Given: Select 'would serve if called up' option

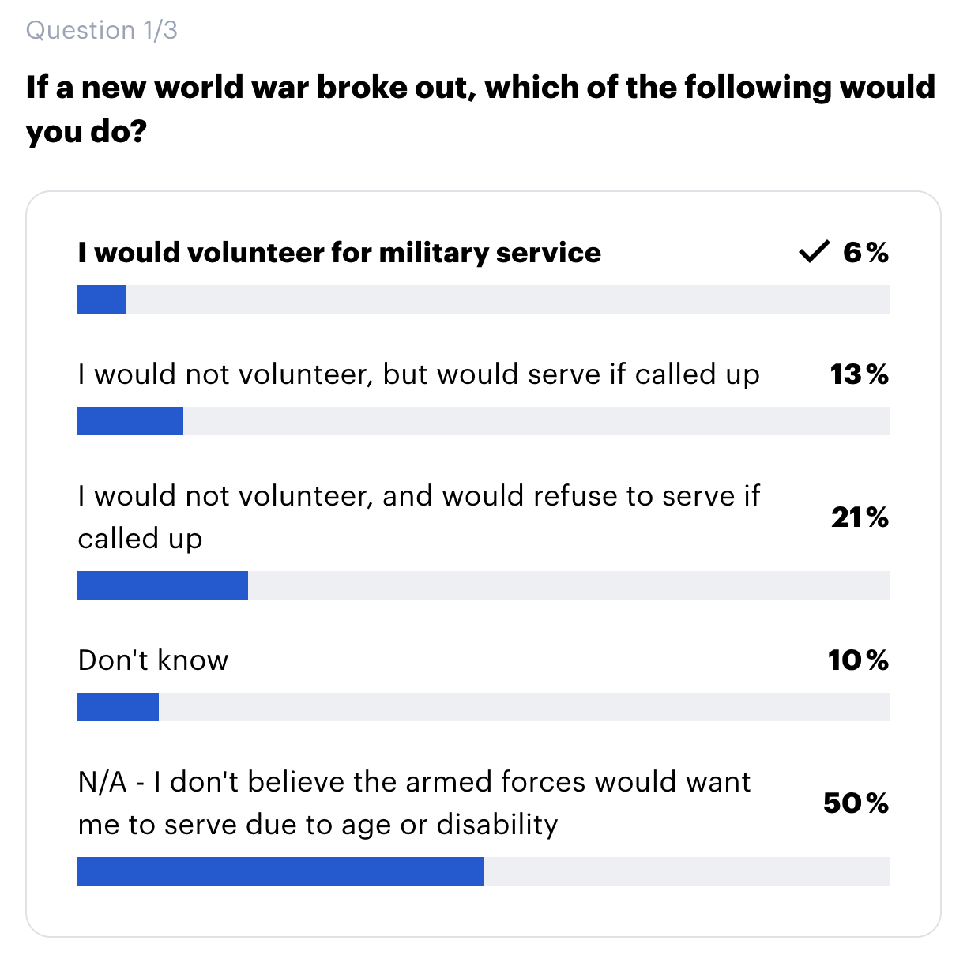Looking at the screenshot, I should [419, 374].
